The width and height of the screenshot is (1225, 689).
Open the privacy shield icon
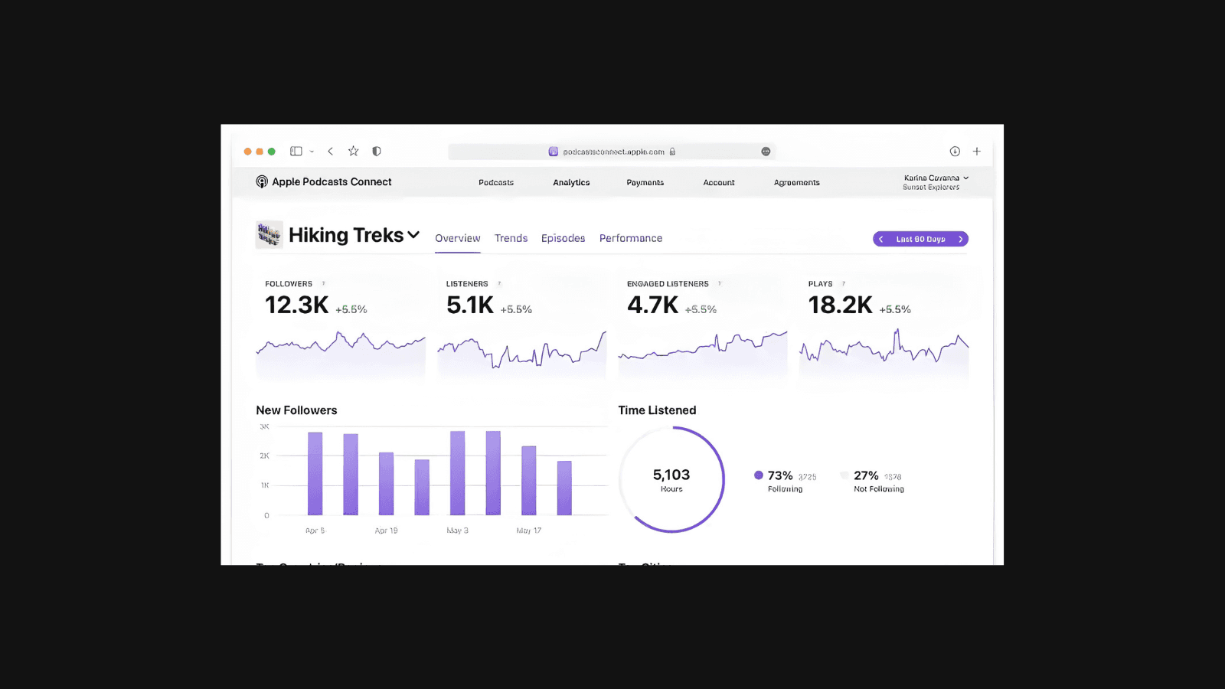pyautogui.click(x=377, y=152)
